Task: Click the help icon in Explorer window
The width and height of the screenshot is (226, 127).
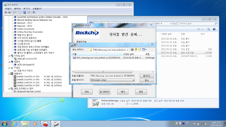Action: (x=214, y=29)
